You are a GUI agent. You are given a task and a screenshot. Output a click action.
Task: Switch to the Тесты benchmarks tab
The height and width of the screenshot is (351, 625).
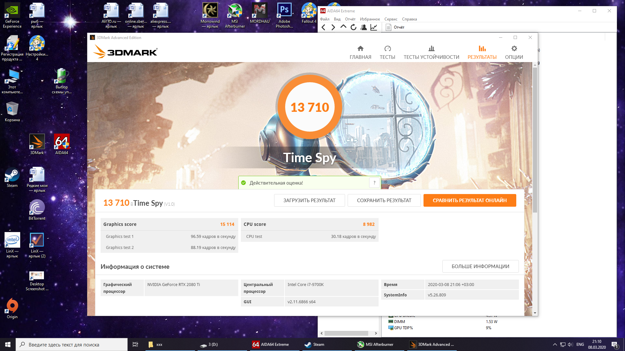pyautogui.click(x=387, y=52)
